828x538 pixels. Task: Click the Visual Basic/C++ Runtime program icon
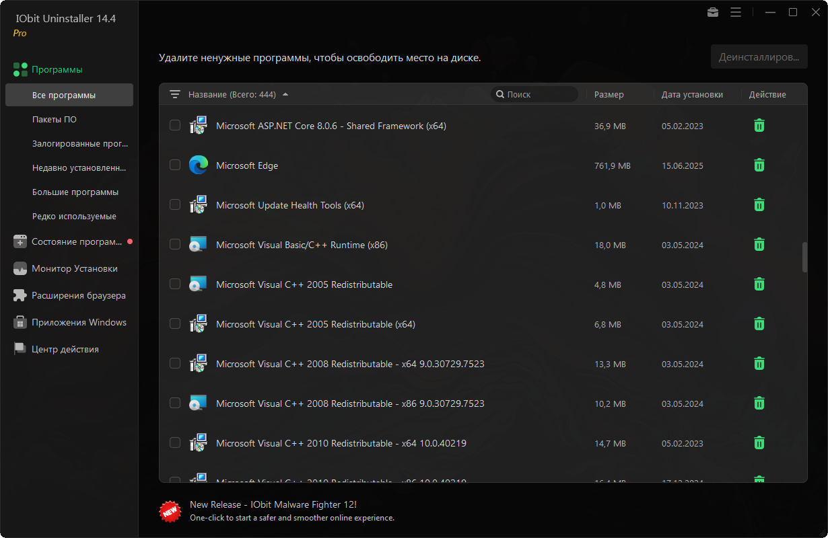pyautogui.click(x=198, y=244)
